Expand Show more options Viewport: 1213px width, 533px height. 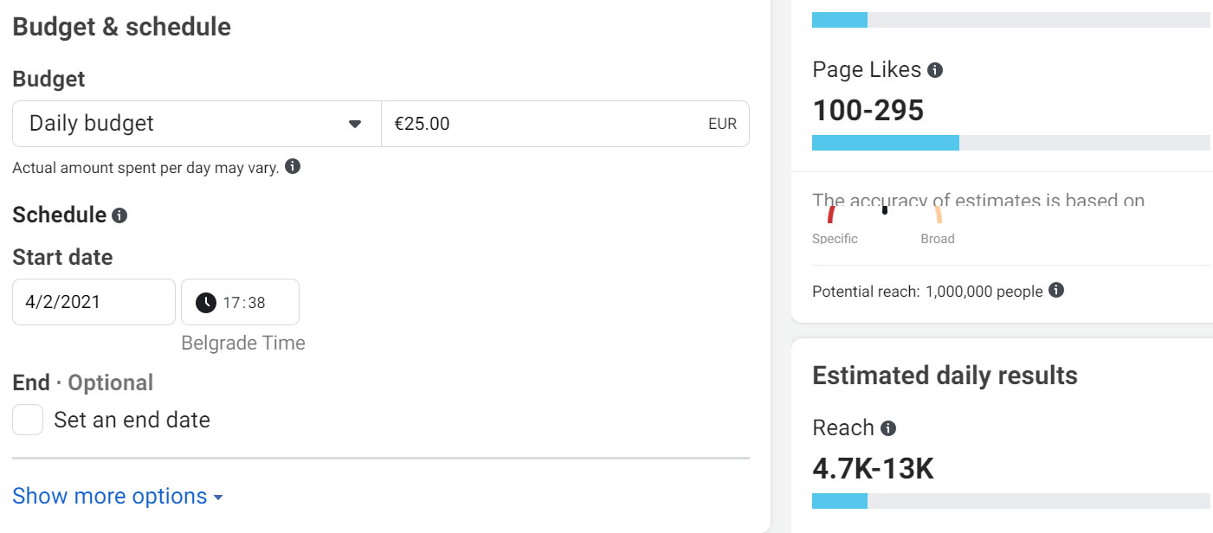point(118,497)
